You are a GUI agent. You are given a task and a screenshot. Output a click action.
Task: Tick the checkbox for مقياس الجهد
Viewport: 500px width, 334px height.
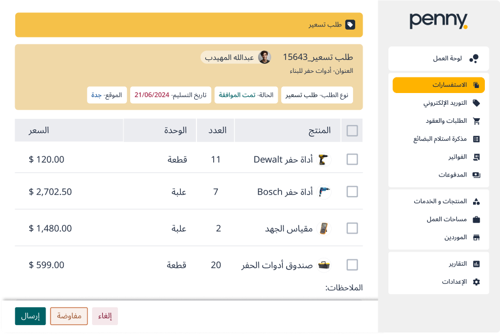[352, 228]
